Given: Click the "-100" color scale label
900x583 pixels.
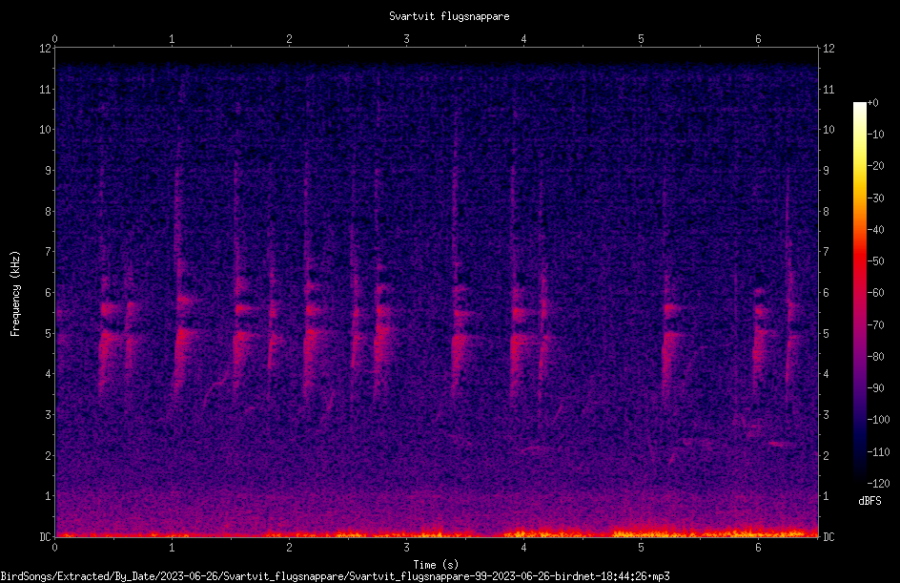Looking at the screenshot, I should point(878,420).
